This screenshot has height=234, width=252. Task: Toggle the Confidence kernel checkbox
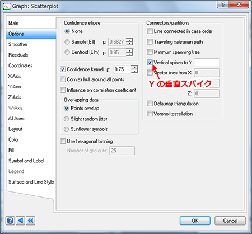tap(63, 69)
